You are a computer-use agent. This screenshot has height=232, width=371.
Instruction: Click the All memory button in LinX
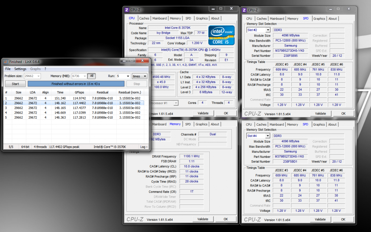click(92, 76)
